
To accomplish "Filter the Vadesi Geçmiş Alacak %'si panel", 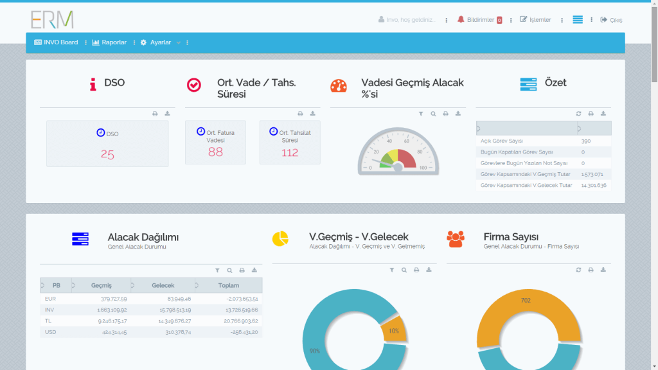I will (x=421, y=114).
